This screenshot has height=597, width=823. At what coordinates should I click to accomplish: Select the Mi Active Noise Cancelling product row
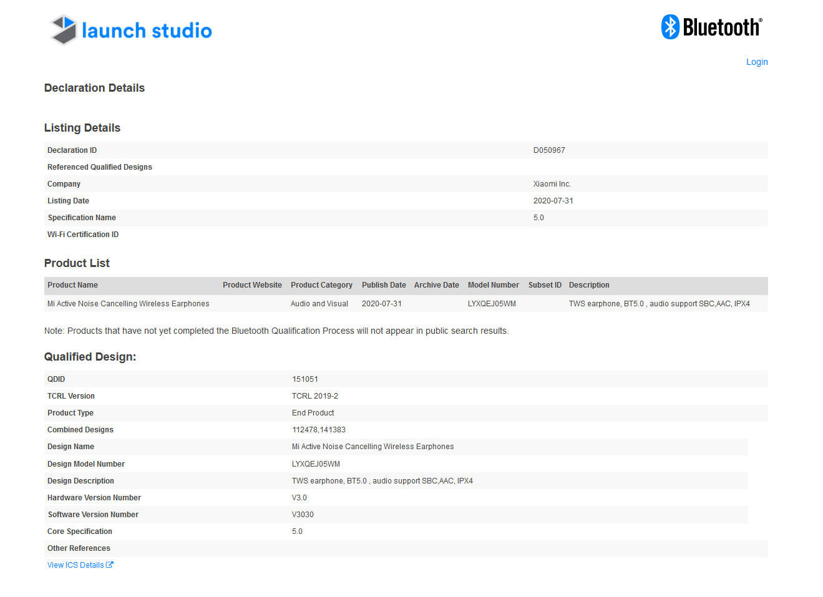[x=128, y=304]
